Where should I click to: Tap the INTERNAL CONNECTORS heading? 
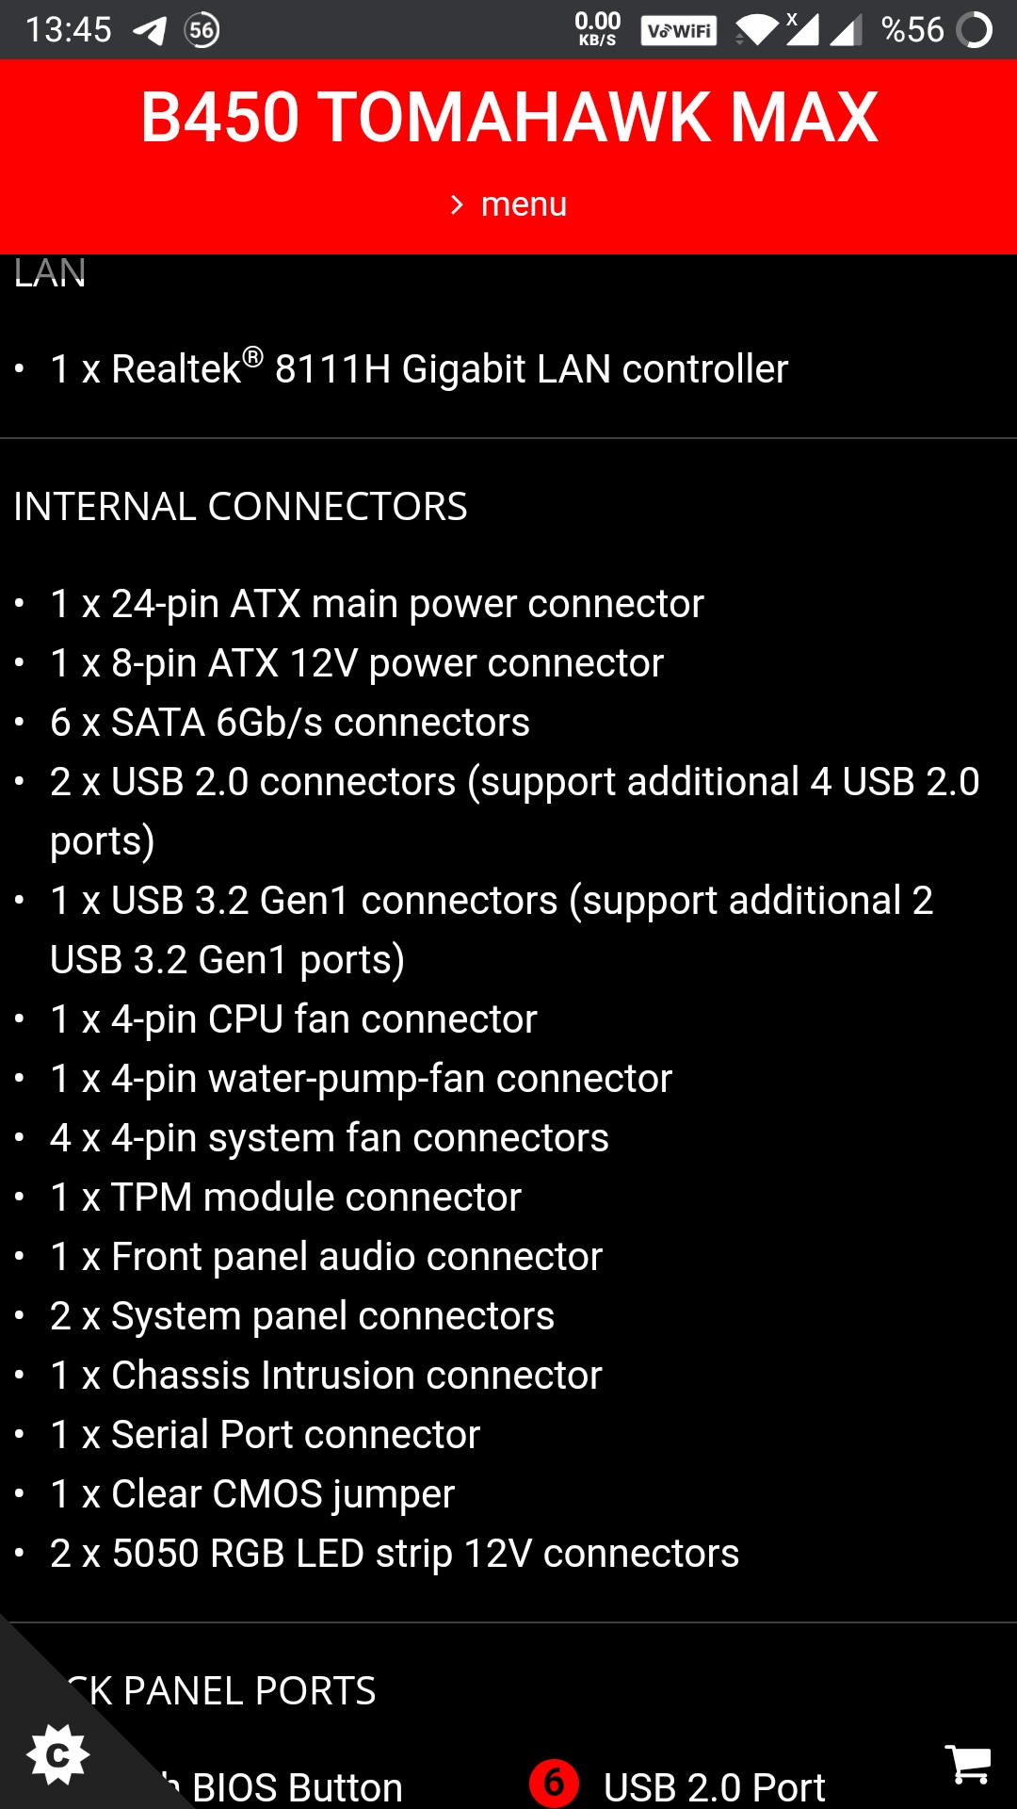(x=240, y=507)
